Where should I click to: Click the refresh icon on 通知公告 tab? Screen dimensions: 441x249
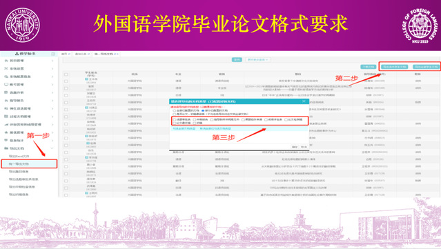pos(89,54)
